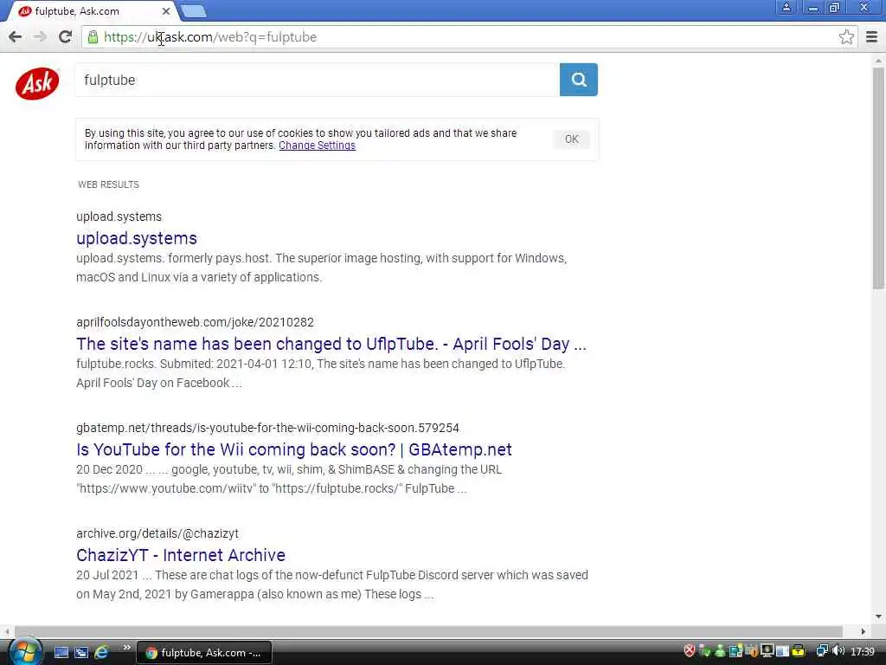The height and width of the screenshot is (665, 886).
Task: Click Switch between windows quick launch icon
Action: [x=81, y=652]
